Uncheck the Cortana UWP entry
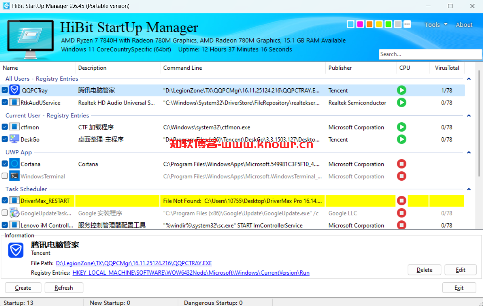This screenshot has width=483, height=306. coord(5,164)
